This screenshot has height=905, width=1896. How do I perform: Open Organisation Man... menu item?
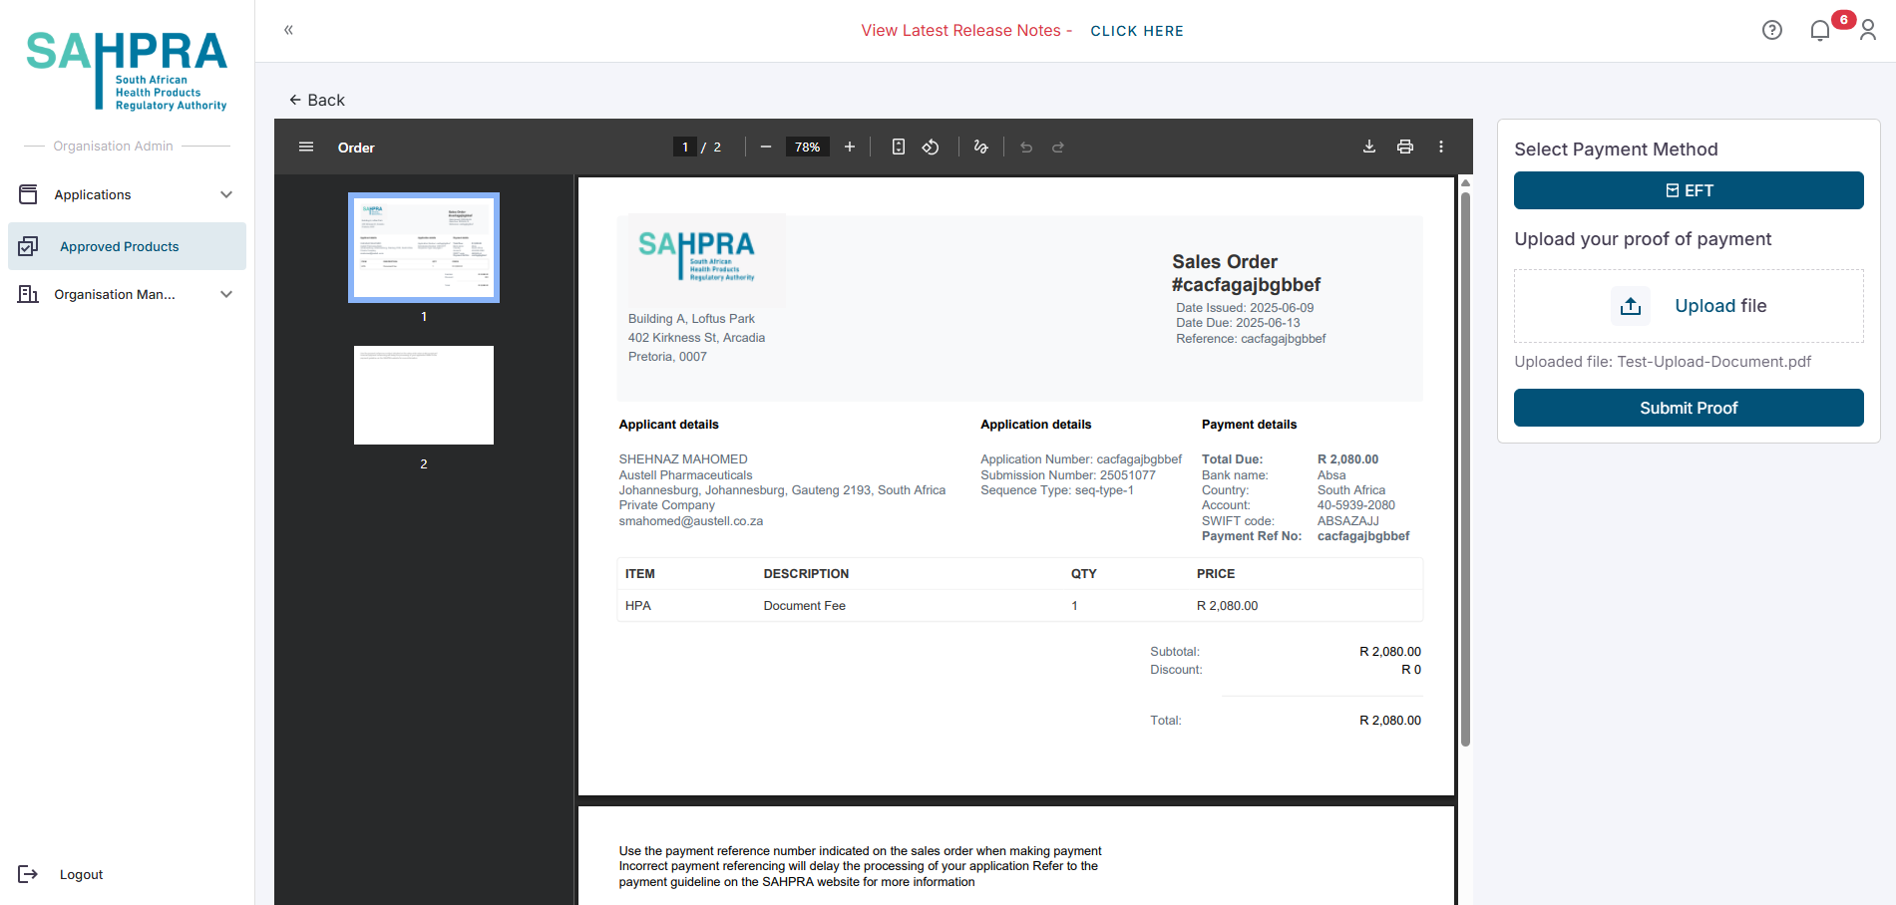pyautogui.click(x=127, y=294)
